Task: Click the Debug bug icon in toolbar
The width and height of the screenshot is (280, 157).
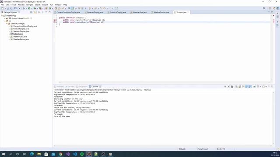Action: 23,8
